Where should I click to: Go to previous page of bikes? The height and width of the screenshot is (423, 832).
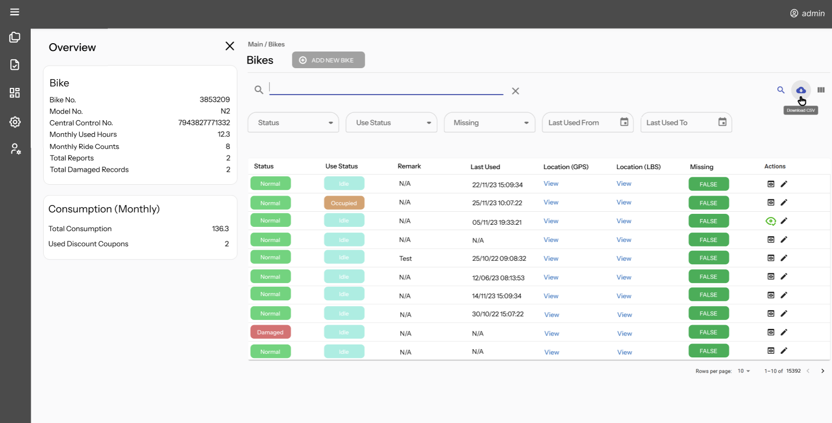(808, 371)
